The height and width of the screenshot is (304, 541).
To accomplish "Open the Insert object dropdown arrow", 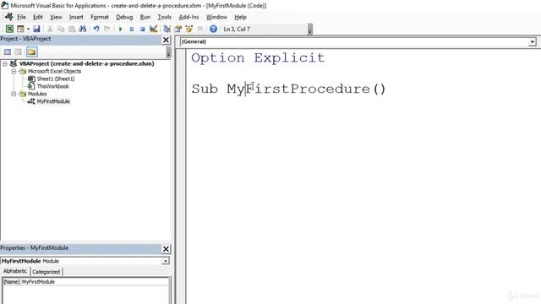I will point(28,30).
